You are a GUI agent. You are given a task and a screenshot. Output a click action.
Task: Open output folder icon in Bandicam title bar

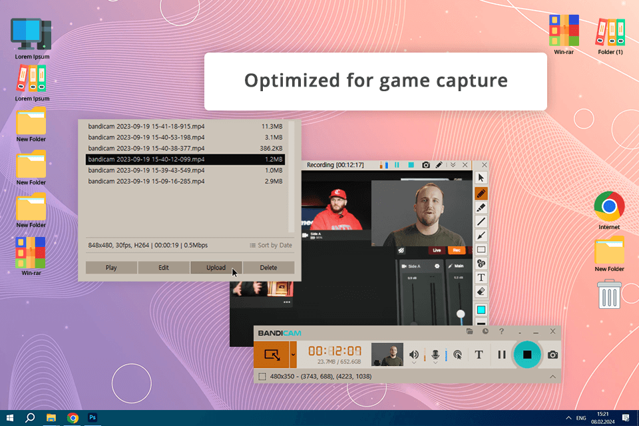click(x=469, y=331)
